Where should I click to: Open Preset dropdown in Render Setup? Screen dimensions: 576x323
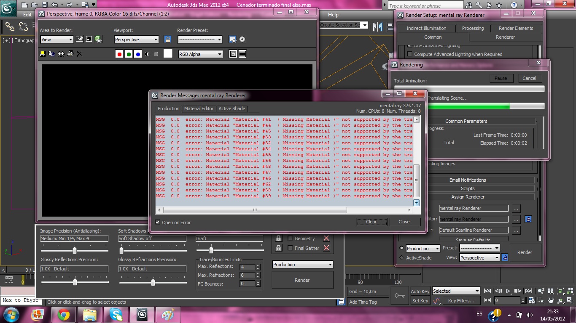480,248
